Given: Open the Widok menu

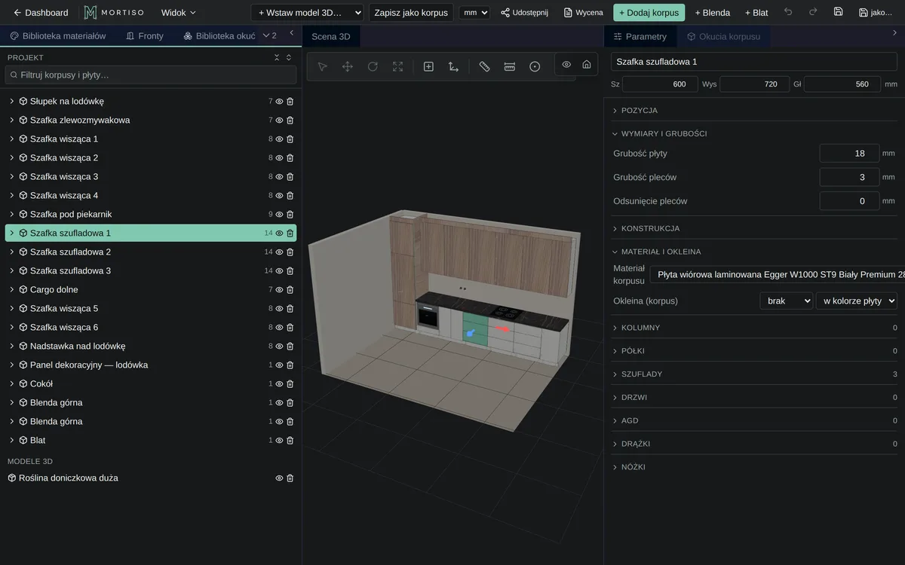Looking at the screenshot, I should point(179,12).
